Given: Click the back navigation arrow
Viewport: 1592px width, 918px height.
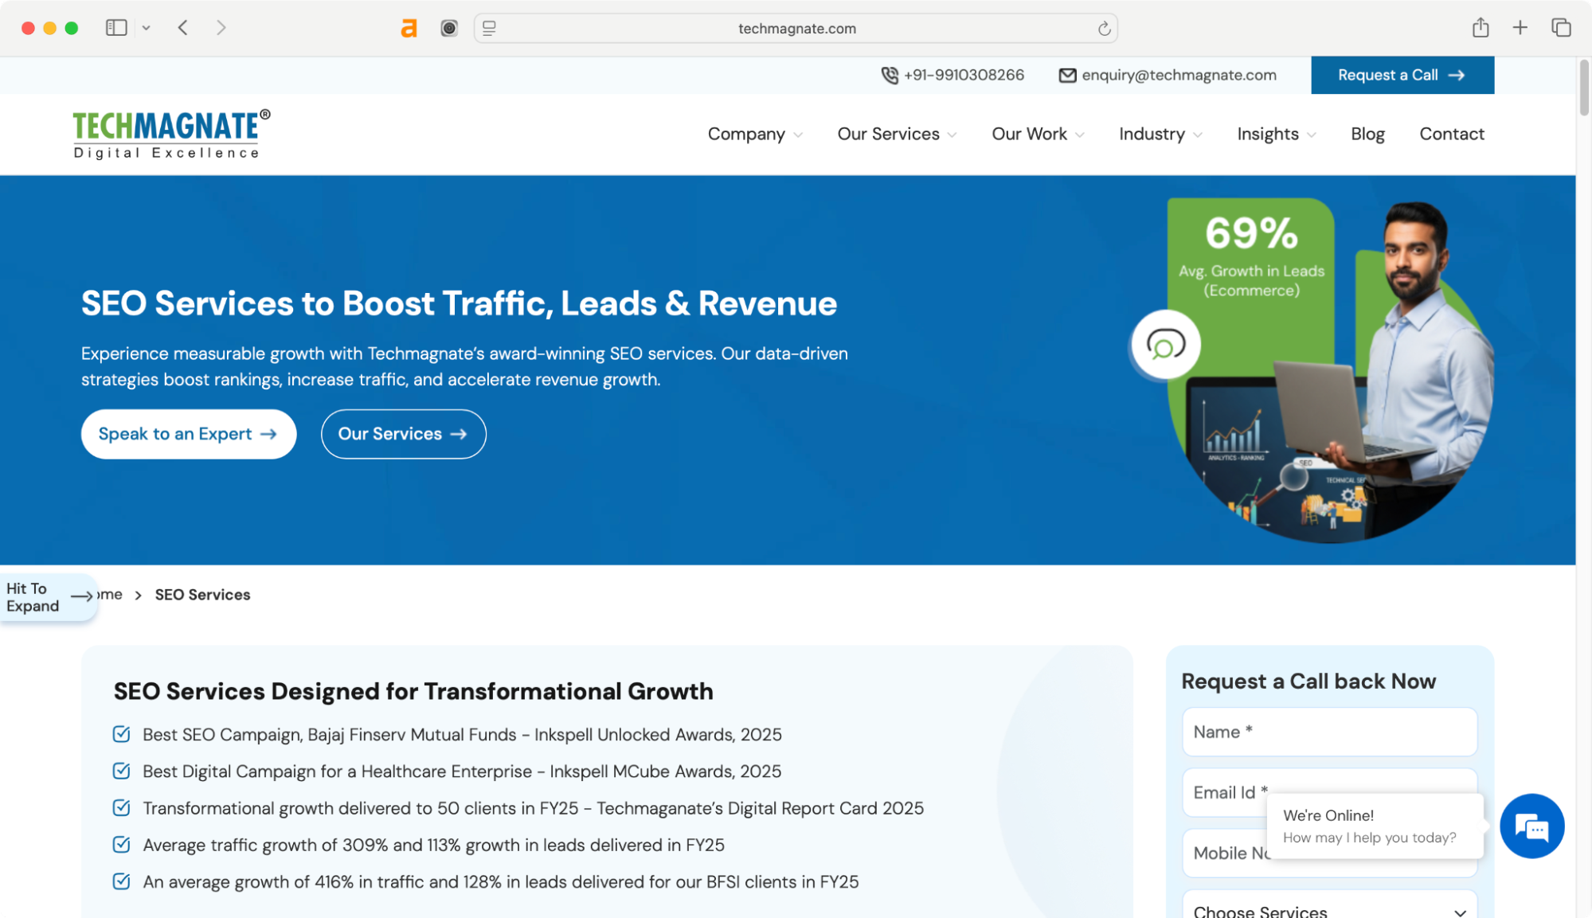Looking at the screenshot, I should (x=182, y=27).
